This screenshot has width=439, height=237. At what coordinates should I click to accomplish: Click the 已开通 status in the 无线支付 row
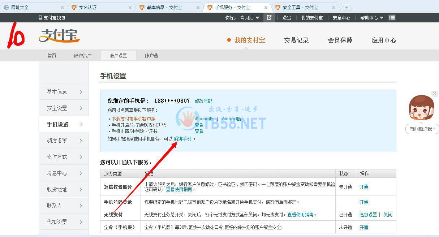pos(345,215)
